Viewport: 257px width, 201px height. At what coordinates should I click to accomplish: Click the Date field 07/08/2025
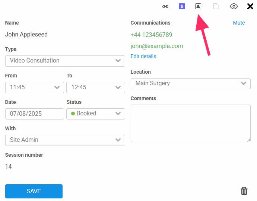tap(34, 114)
